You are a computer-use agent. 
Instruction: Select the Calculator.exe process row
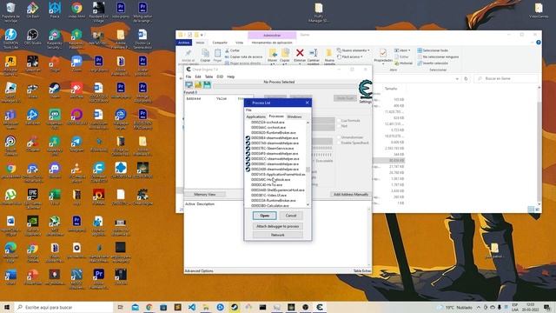click(275, 206)
